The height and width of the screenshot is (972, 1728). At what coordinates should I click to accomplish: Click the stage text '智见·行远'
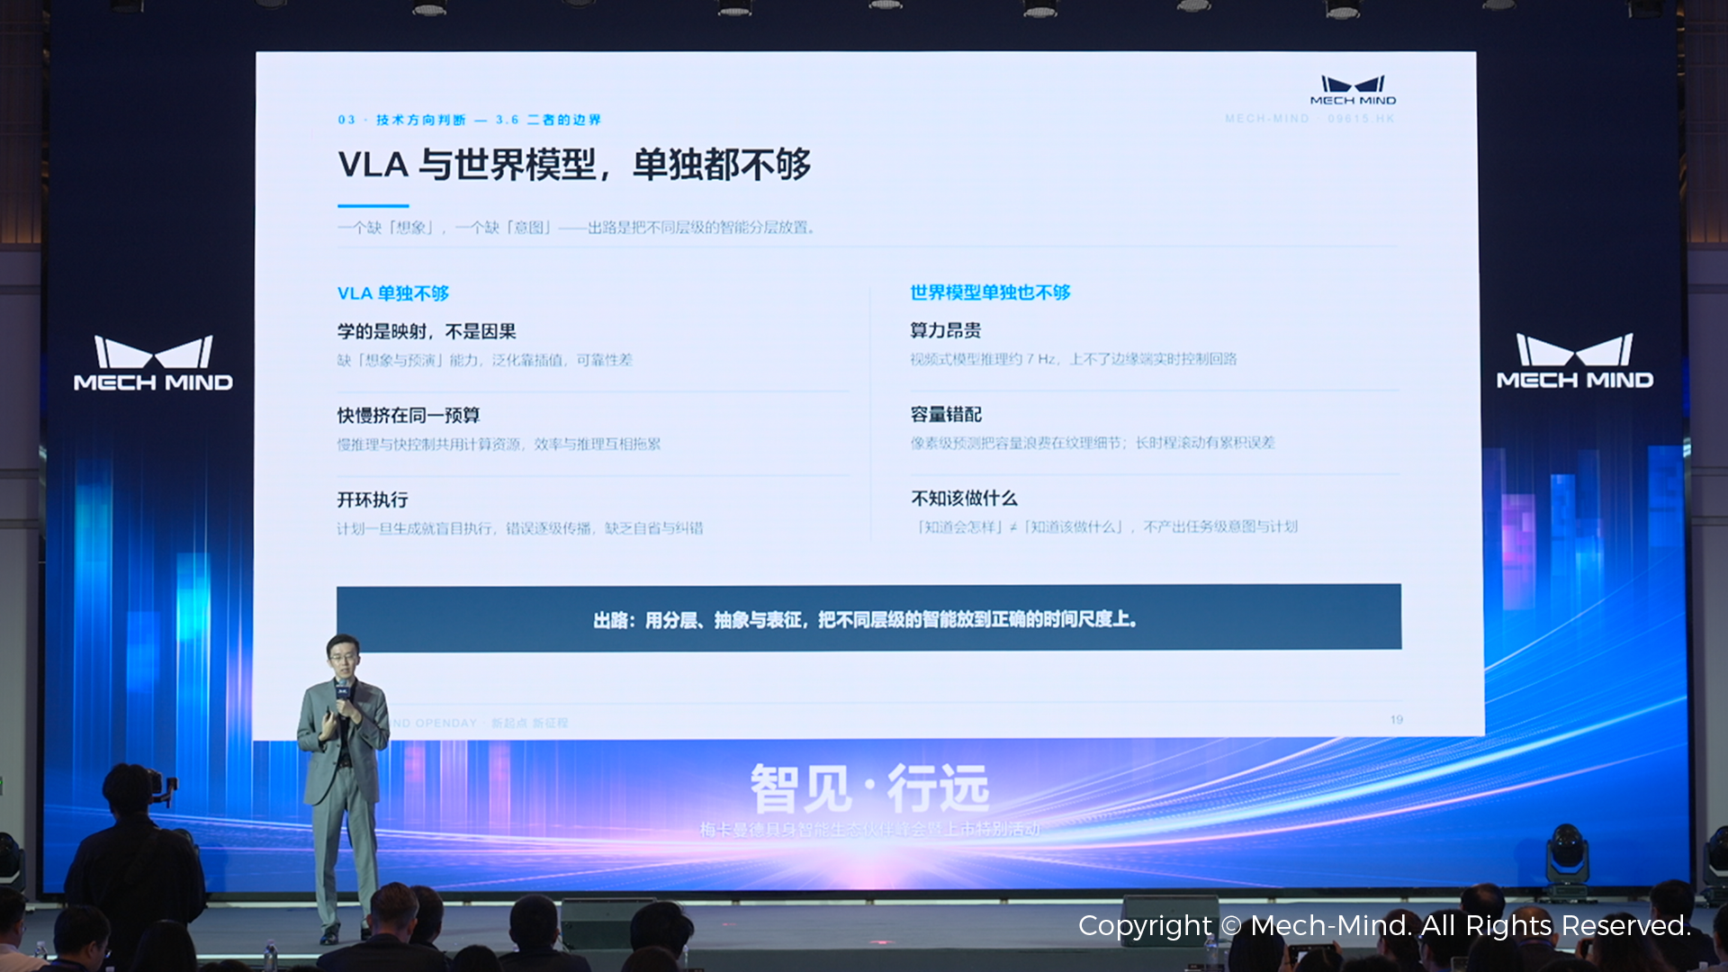tap(869, 788)
